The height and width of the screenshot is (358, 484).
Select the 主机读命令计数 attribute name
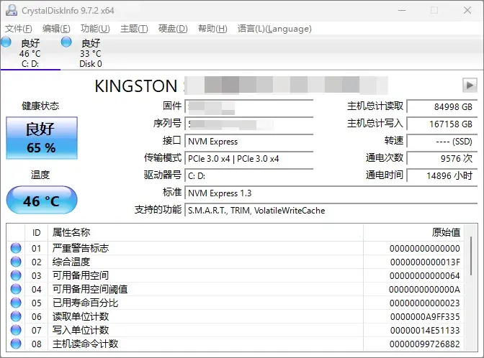pyautogui.click(x=85, y=344)
